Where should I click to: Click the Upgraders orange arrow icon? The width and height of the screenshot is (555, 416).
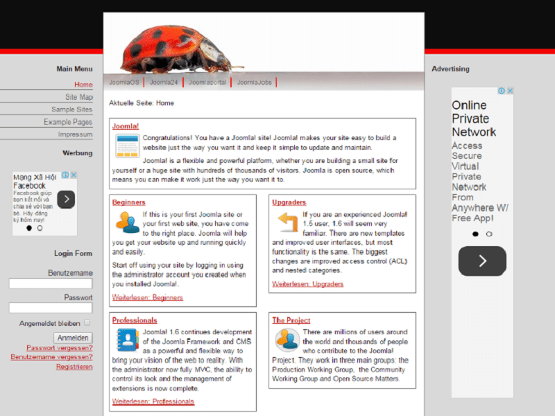[x=287, y=223]
